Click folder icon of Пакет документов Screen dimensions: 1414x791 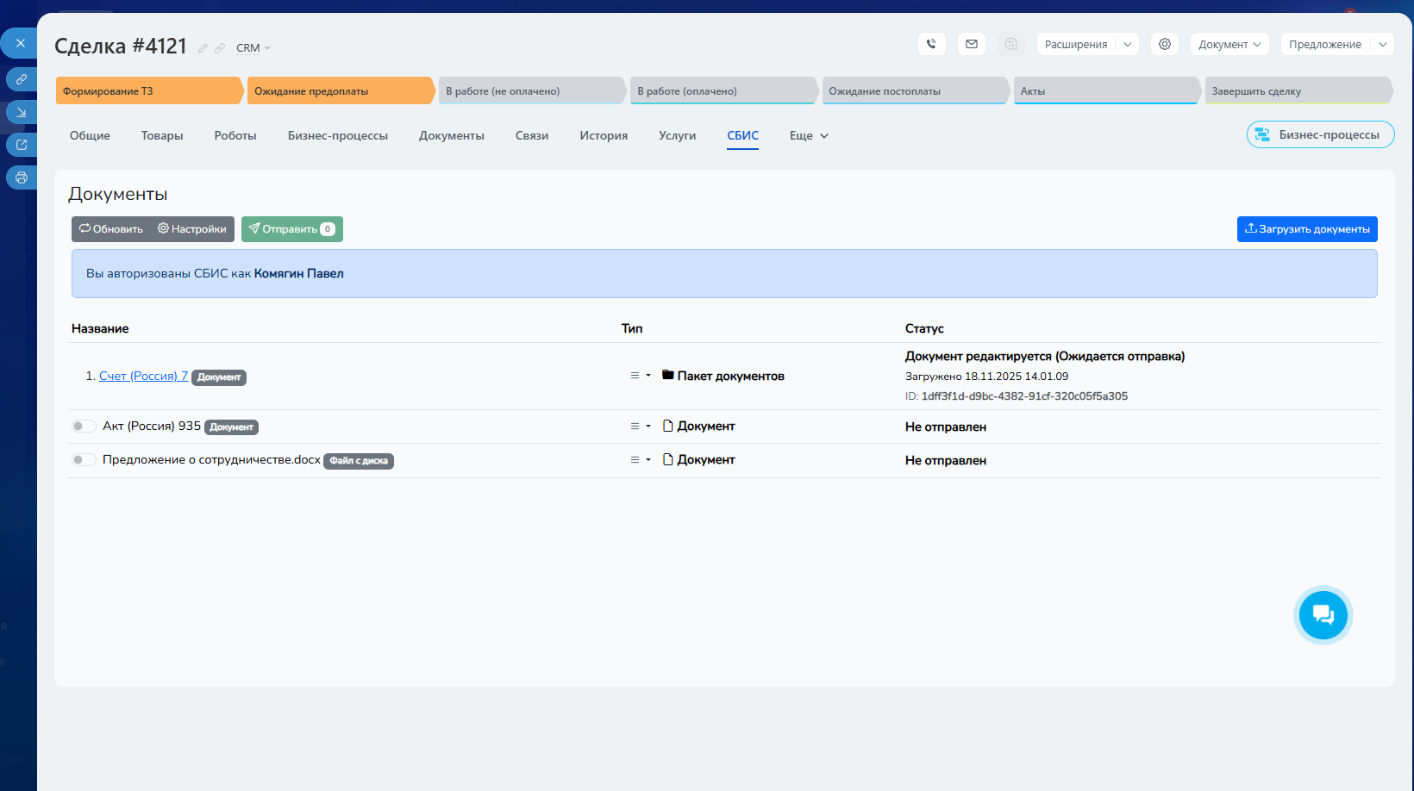(x=668, y=375)
